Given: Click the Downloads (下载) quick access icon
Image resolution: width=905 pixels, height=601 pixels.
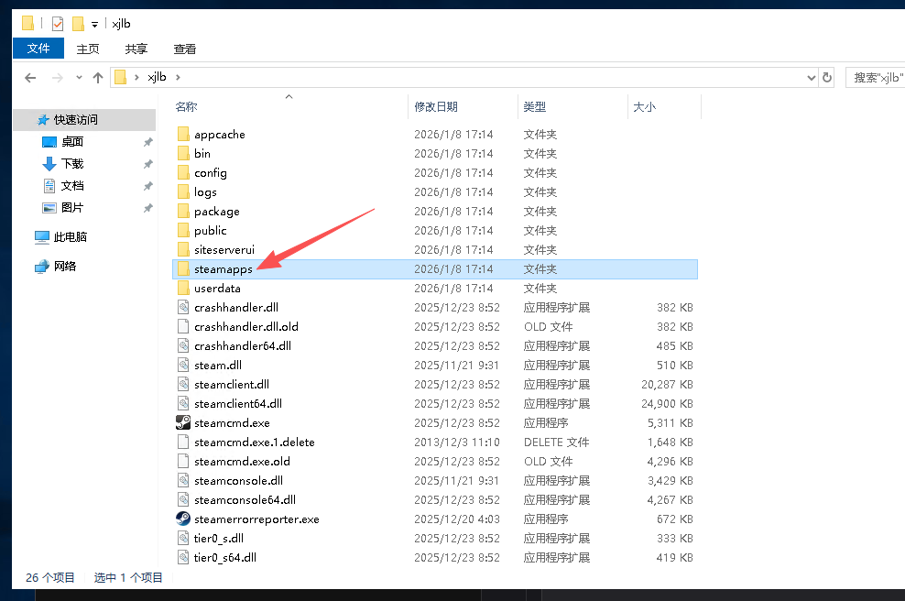Looking at the screenshot, I should tap(49, 164).
